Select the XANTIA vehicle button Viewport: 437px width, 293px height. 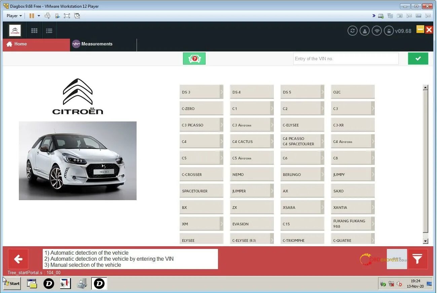pos(353,207)
